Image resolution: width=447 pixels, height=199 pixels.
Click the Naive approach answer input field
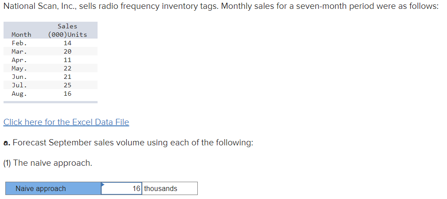(122, 188)
